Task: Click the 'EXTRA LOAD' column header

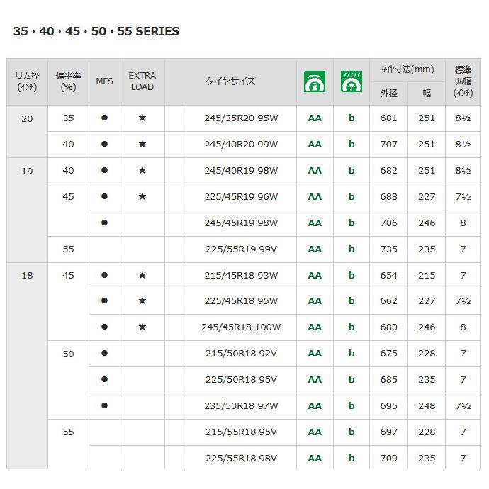Action: (x=142, y=81)
